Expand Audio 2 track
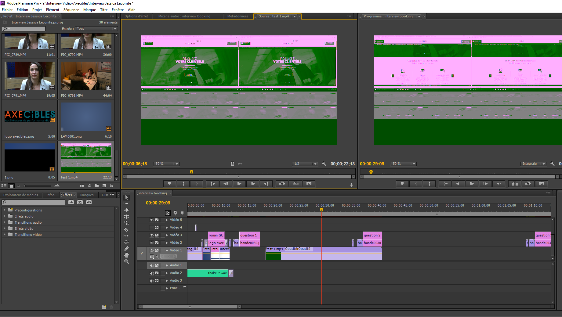Viewport: 562px width, 317px height. pos(167,273)
